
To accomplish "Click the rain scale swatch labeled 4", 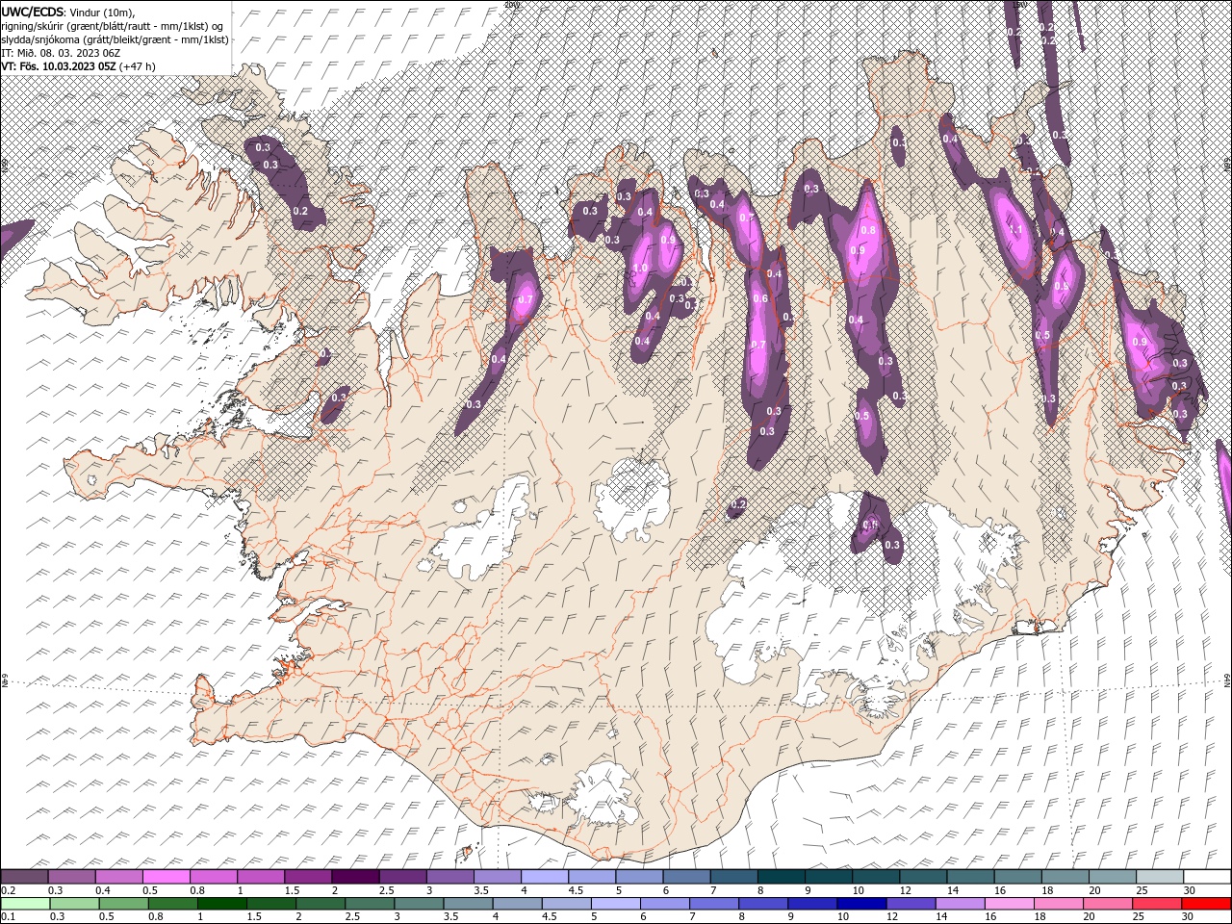I will pos(517,904).
